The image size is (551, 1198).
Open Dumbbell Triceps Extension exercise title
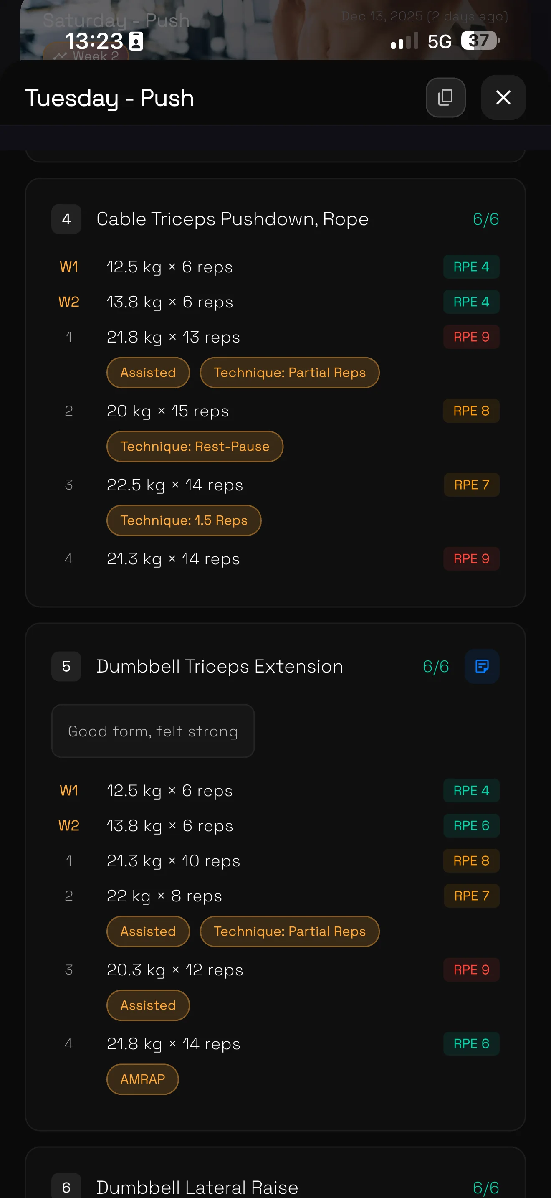(220, 666)
